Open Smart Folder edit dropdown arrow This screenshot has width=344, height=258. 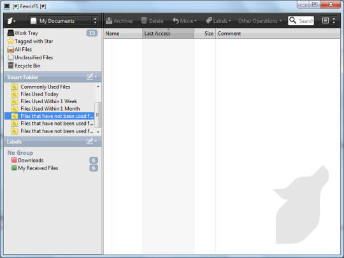[x=96, y=77]
